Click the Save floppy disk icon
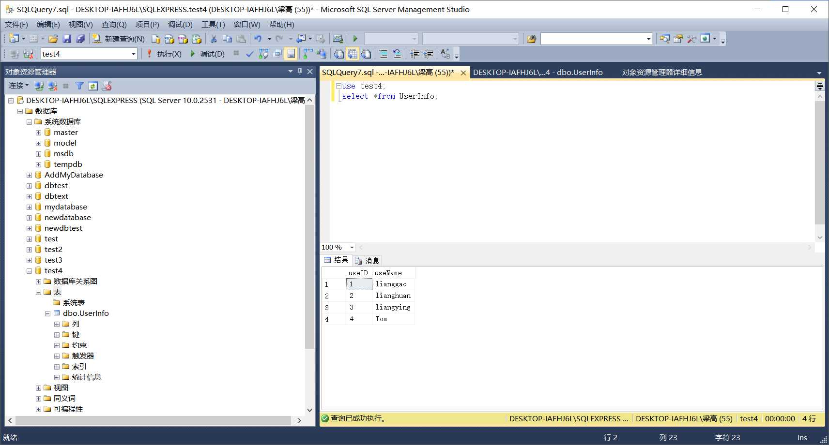Viewport: 829px width, 445px height. point(67,39)
